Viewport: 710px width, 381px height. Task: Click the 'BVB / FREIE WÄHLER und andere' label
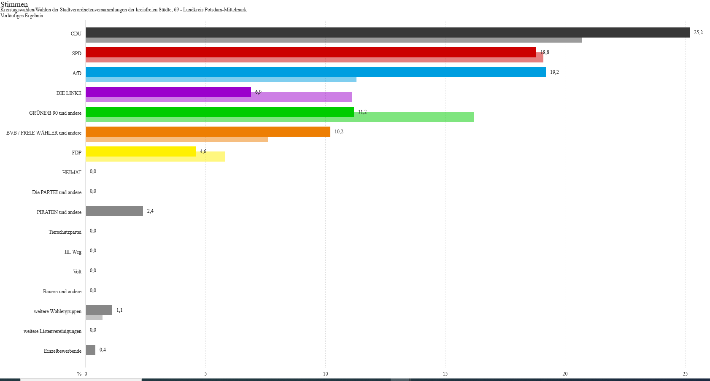(44, 133)
